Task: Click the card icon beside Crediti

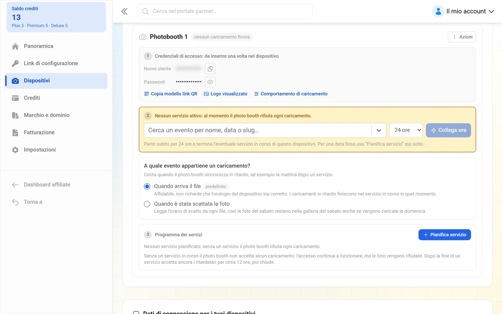Action: coord(15,98)
